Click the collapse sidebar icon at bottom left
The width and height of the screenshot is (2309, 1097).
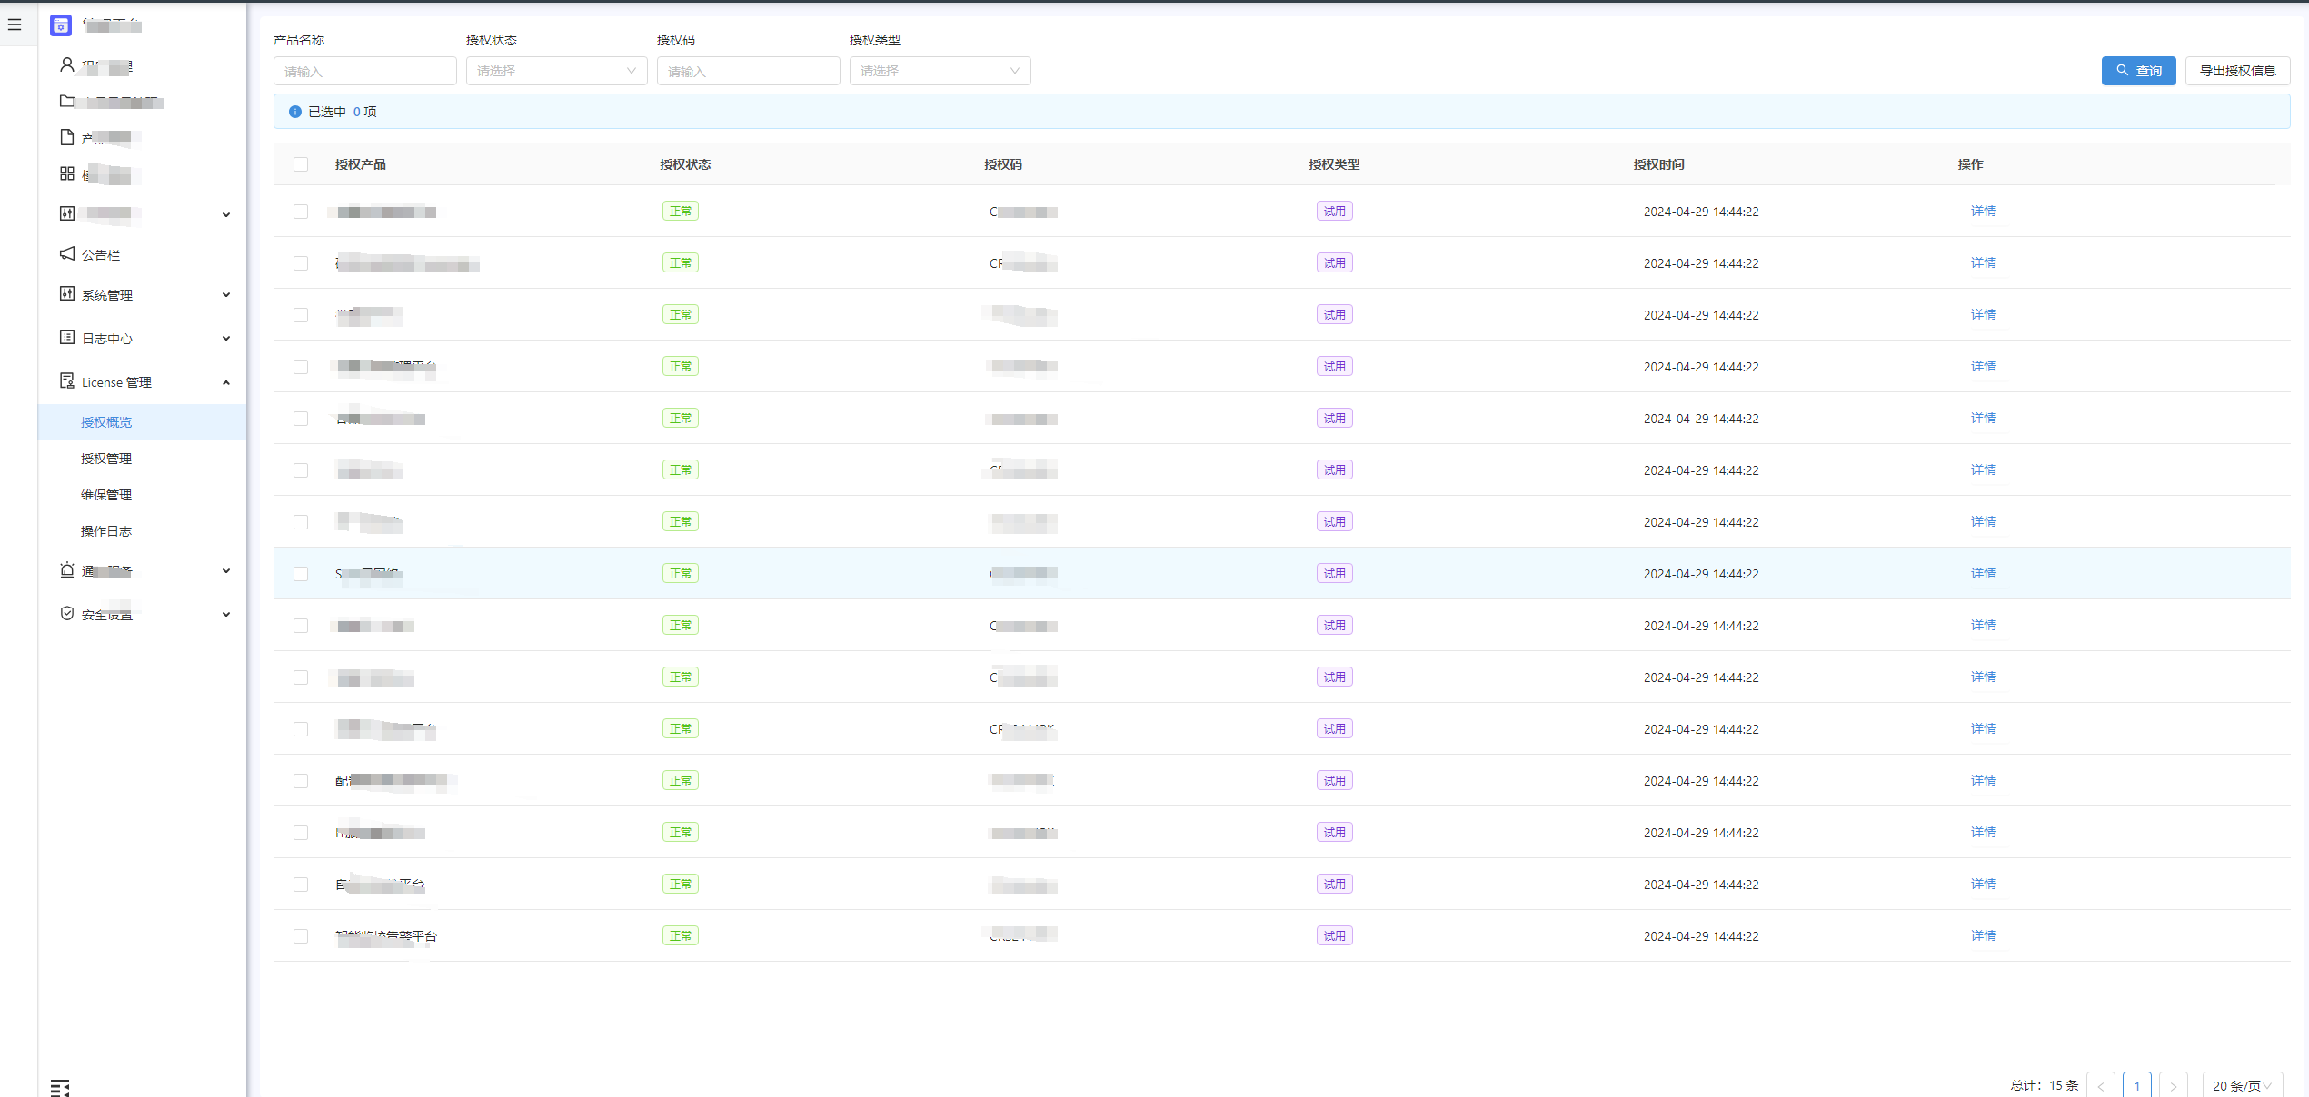60,1088
